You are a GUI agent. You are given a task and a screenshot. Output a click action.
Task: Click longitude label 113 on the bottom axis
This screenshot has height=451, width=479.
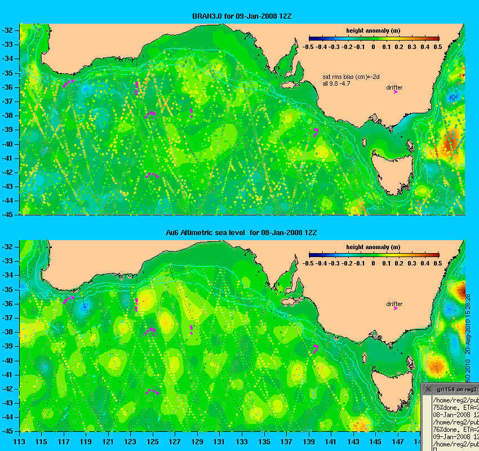tap(19, 441)
